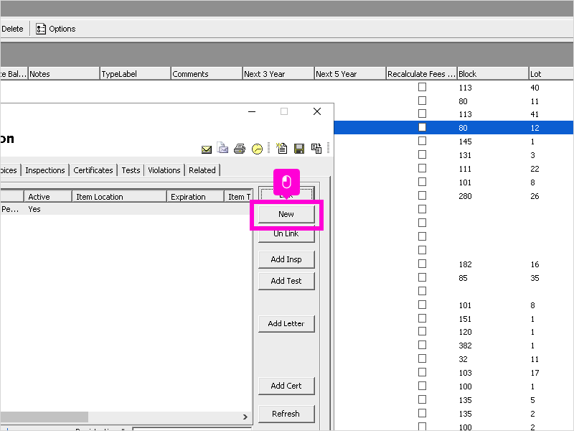The image size is (574, 431).
Task: Enable checkbox for Block 131 Lot 3
Action: pos(422,154)
